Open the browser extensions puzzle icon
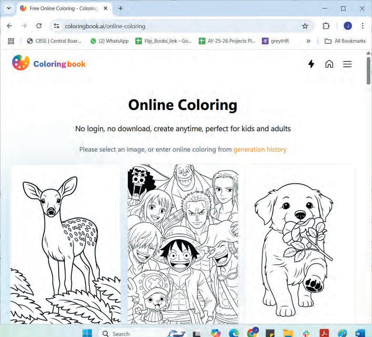The image size is (372, 337). (x=326, y=26)
